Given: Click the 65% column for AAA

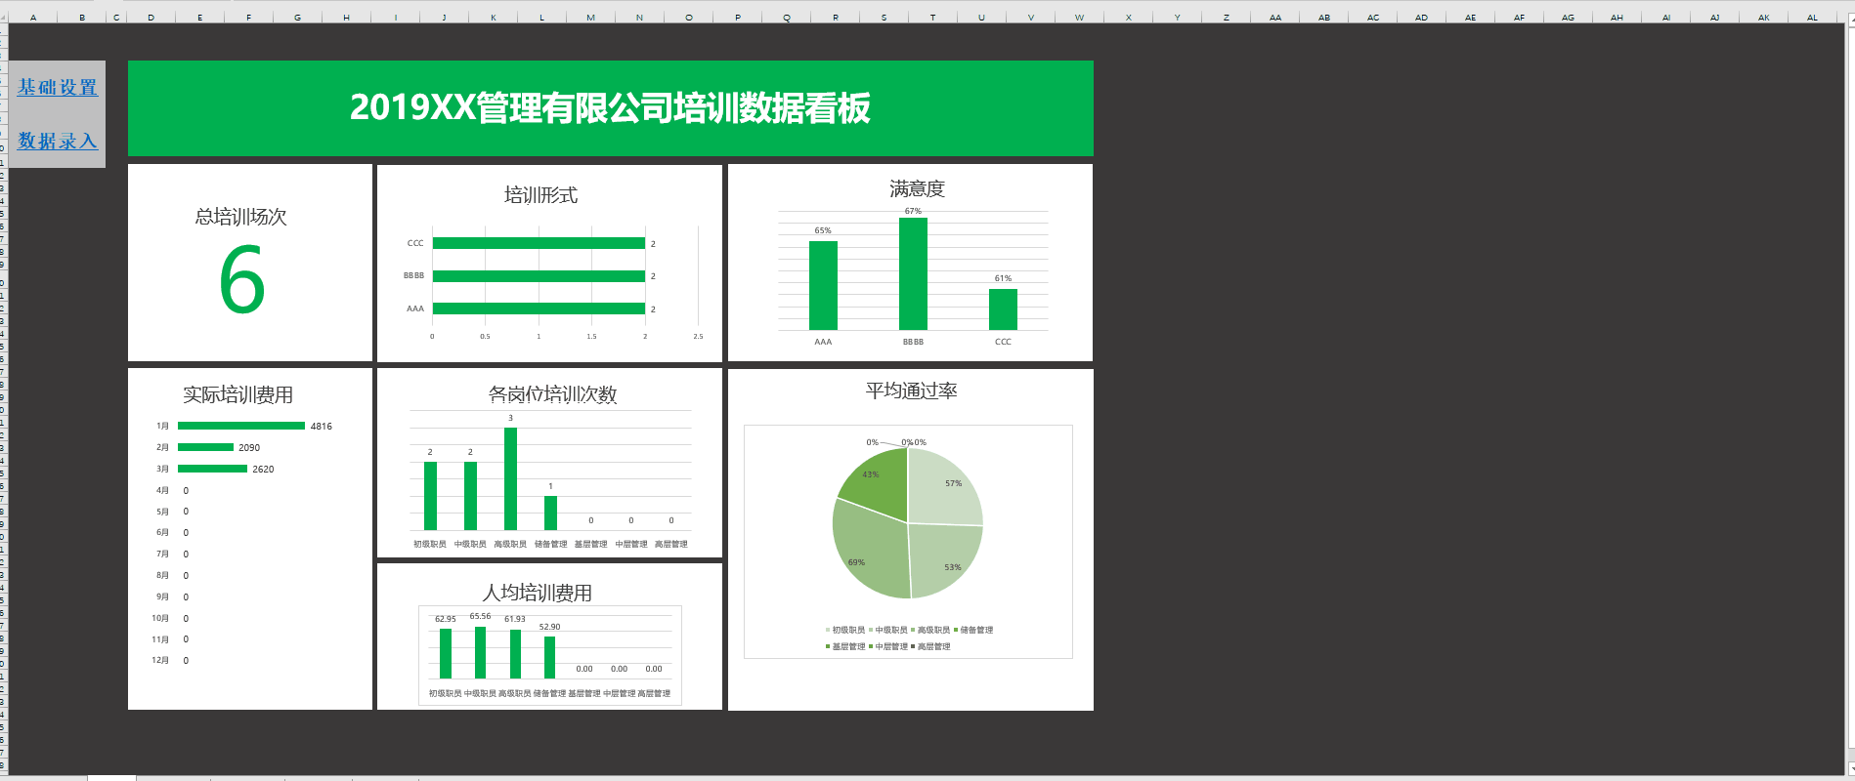Looking at the screenshot, I should [823, 285].
